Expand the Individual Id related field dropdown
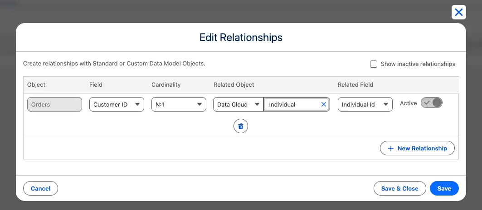 [365, 104]
